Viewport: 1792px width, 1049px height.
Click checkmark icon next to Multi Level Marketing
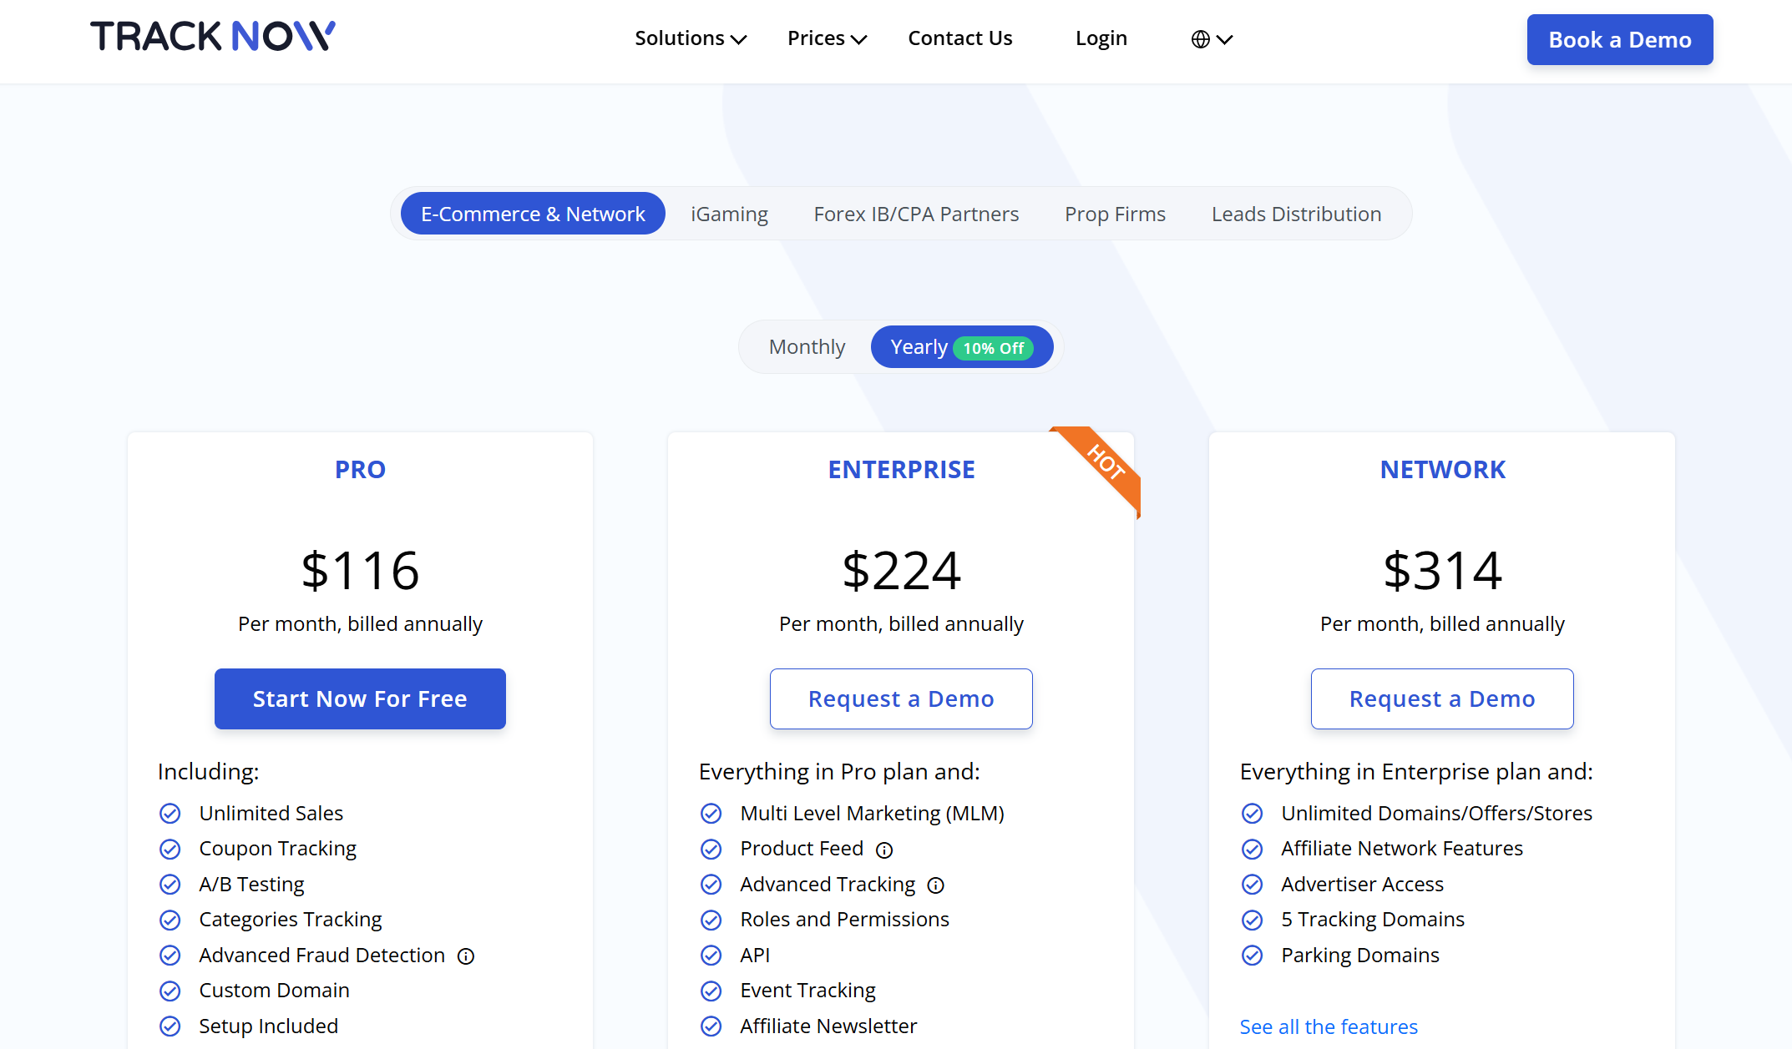[x=711, y=813]
